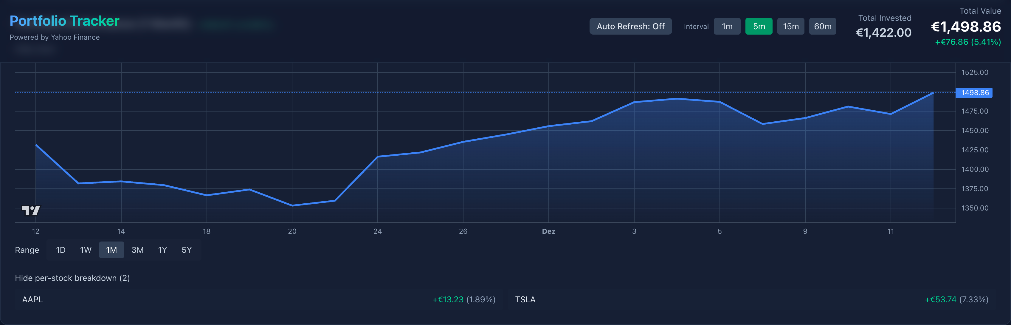Click the 1498.86 price axis label
Image resolution: width=1011 pixels, height=325 pixels.
[x=974, y=93]
